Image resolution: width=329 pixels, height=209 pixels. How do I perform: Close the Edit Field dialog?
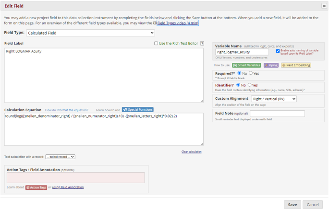click(324, 6)
